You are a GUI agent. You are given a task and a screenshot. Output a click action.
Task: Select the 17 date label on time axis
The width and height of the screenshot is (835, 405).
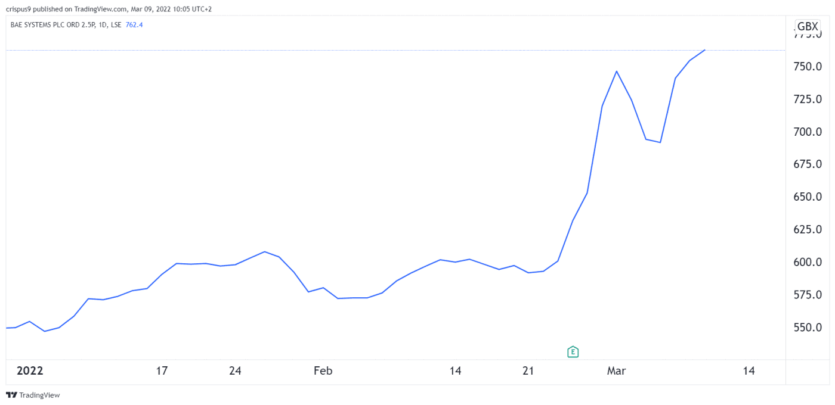[x=162, y=370]
